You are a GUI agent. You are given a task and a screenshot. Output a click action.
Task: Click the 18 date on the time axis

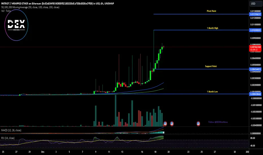(155, 152)
